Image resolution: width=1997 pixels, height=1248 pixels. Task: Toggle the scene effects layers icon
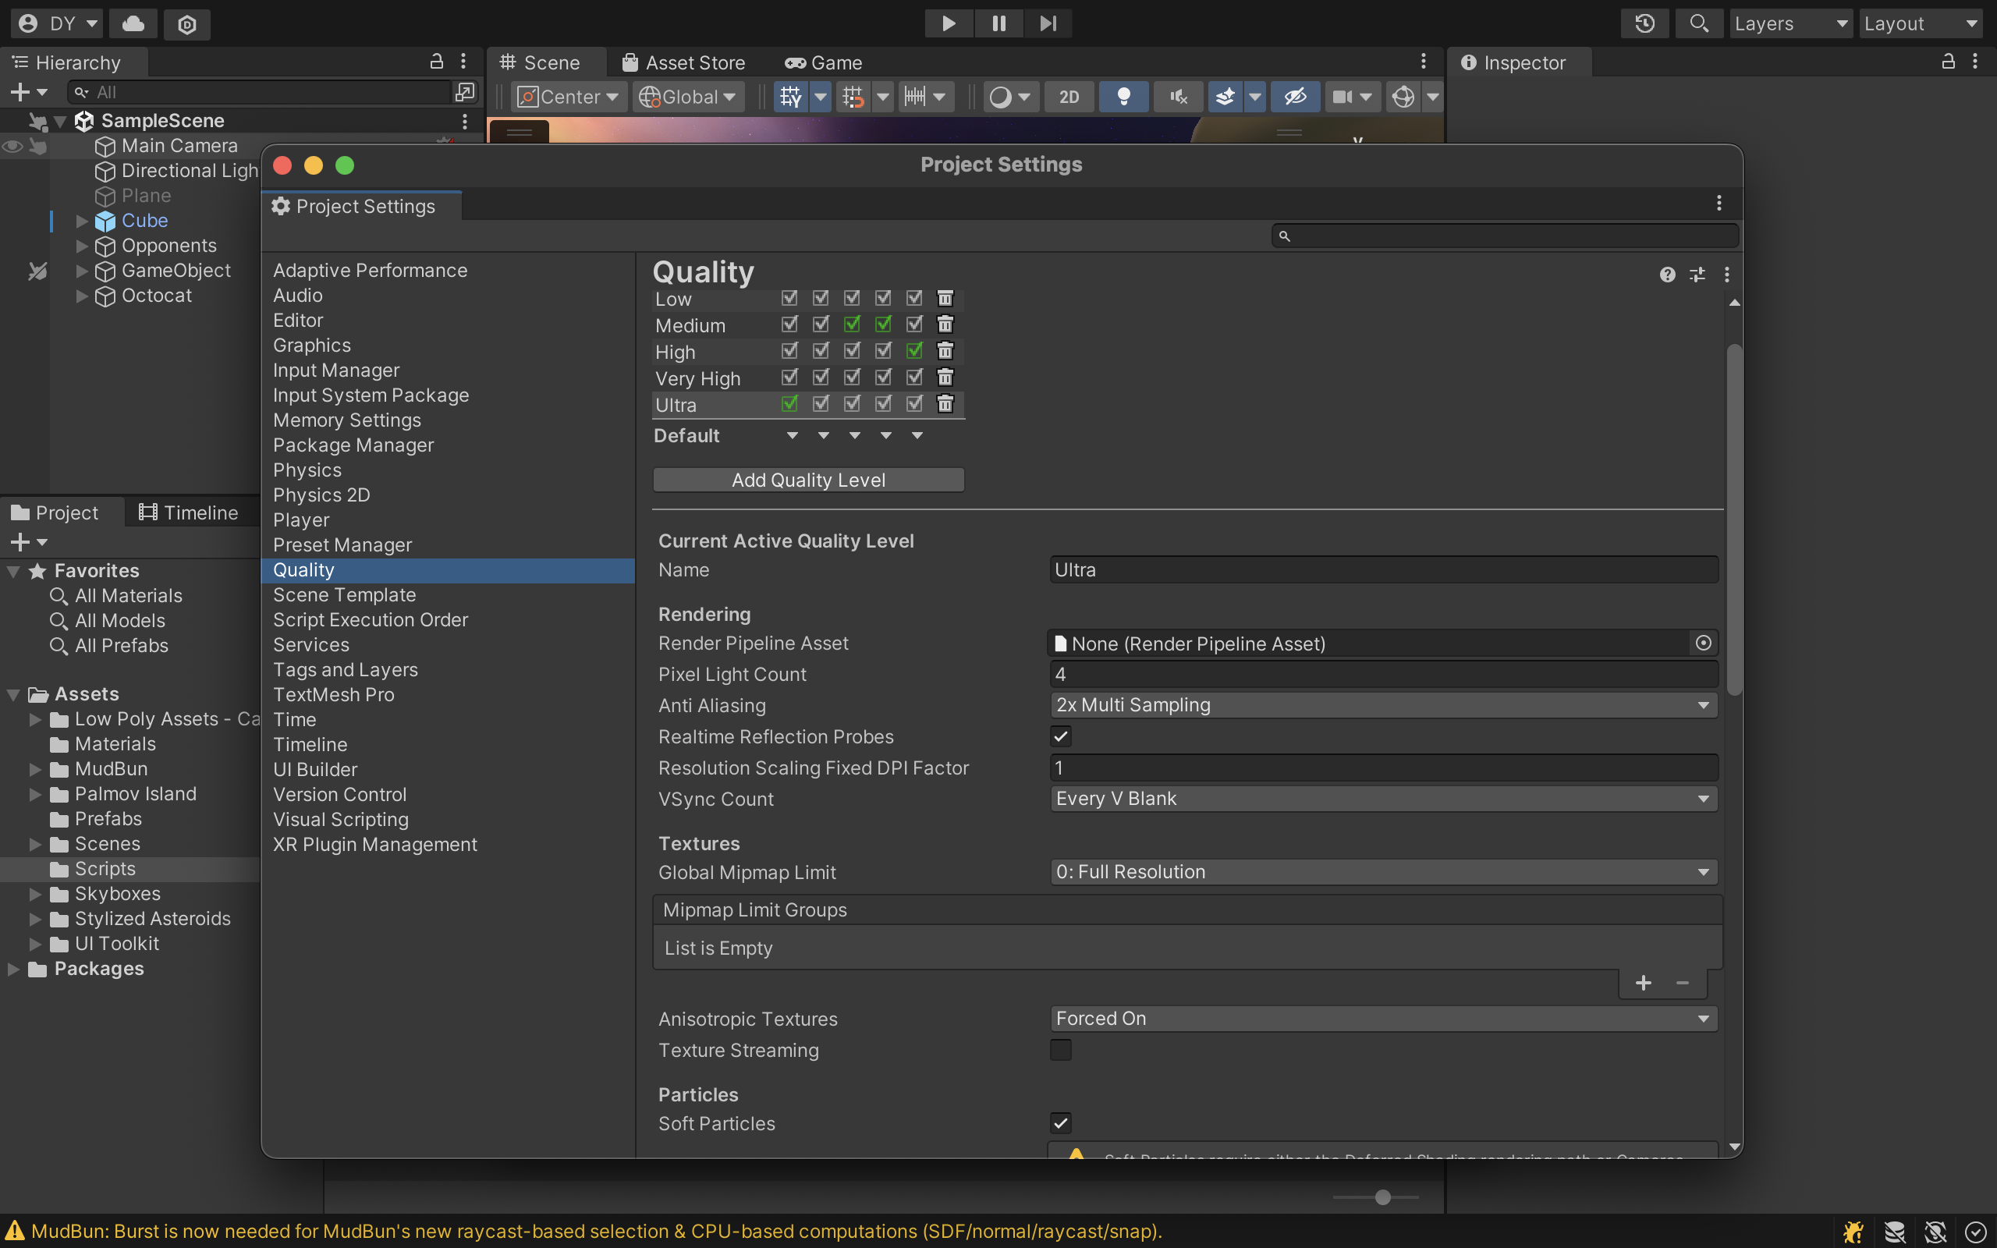[x=1226, y=97]
